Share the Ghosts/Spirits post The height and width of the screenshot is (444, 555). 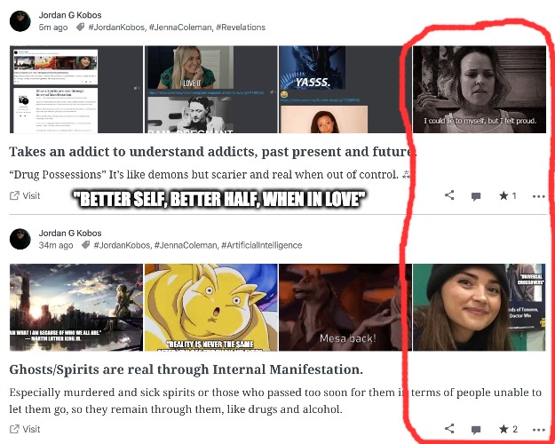[x=449, y=428]
